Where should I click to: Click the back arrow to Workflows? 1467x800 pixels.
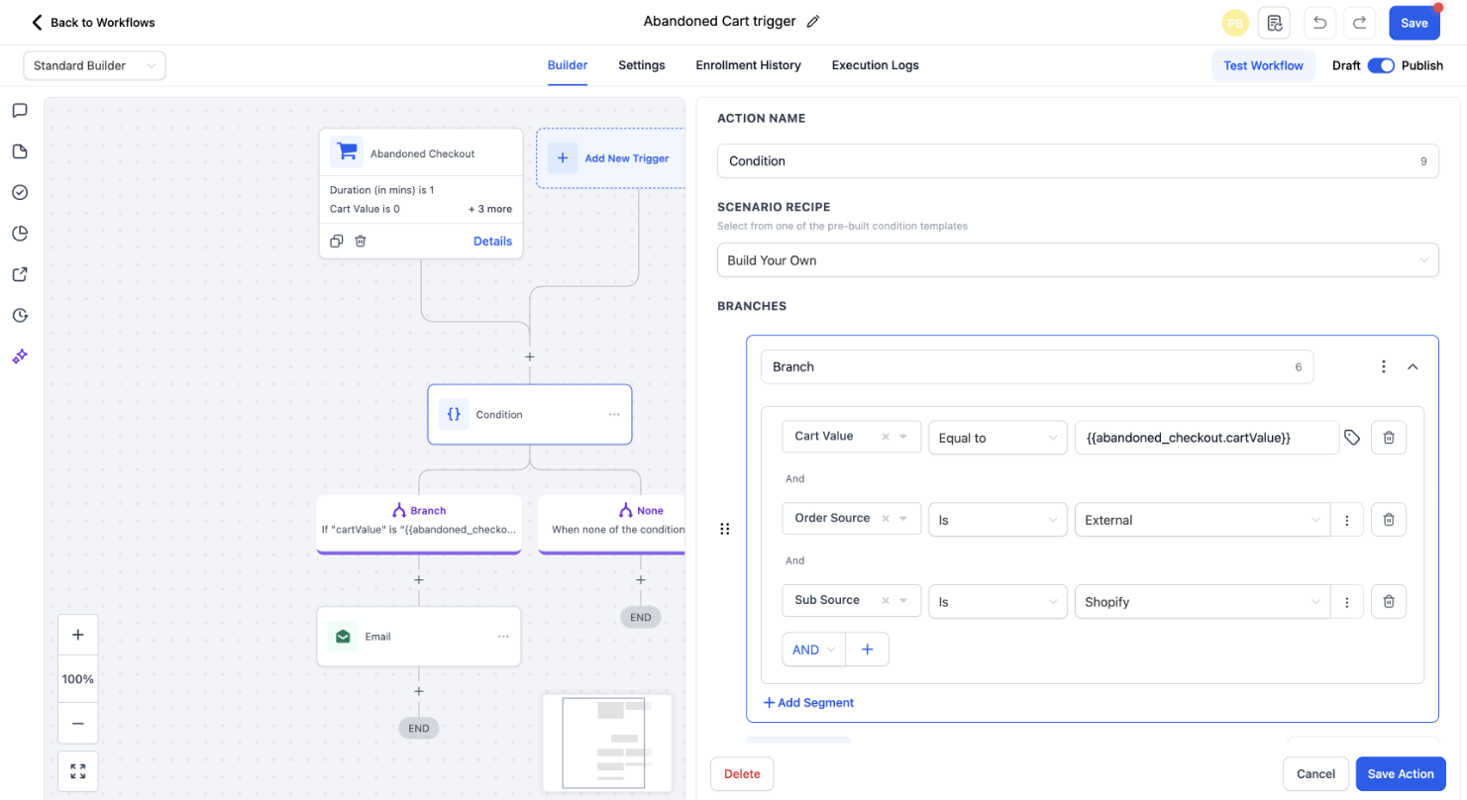(x=38, y=22)
